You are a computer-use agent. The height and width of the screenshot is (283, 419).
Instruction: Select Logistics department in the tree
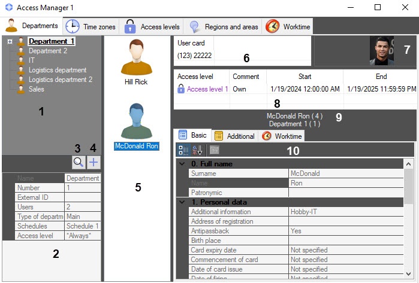click(58, 70)
